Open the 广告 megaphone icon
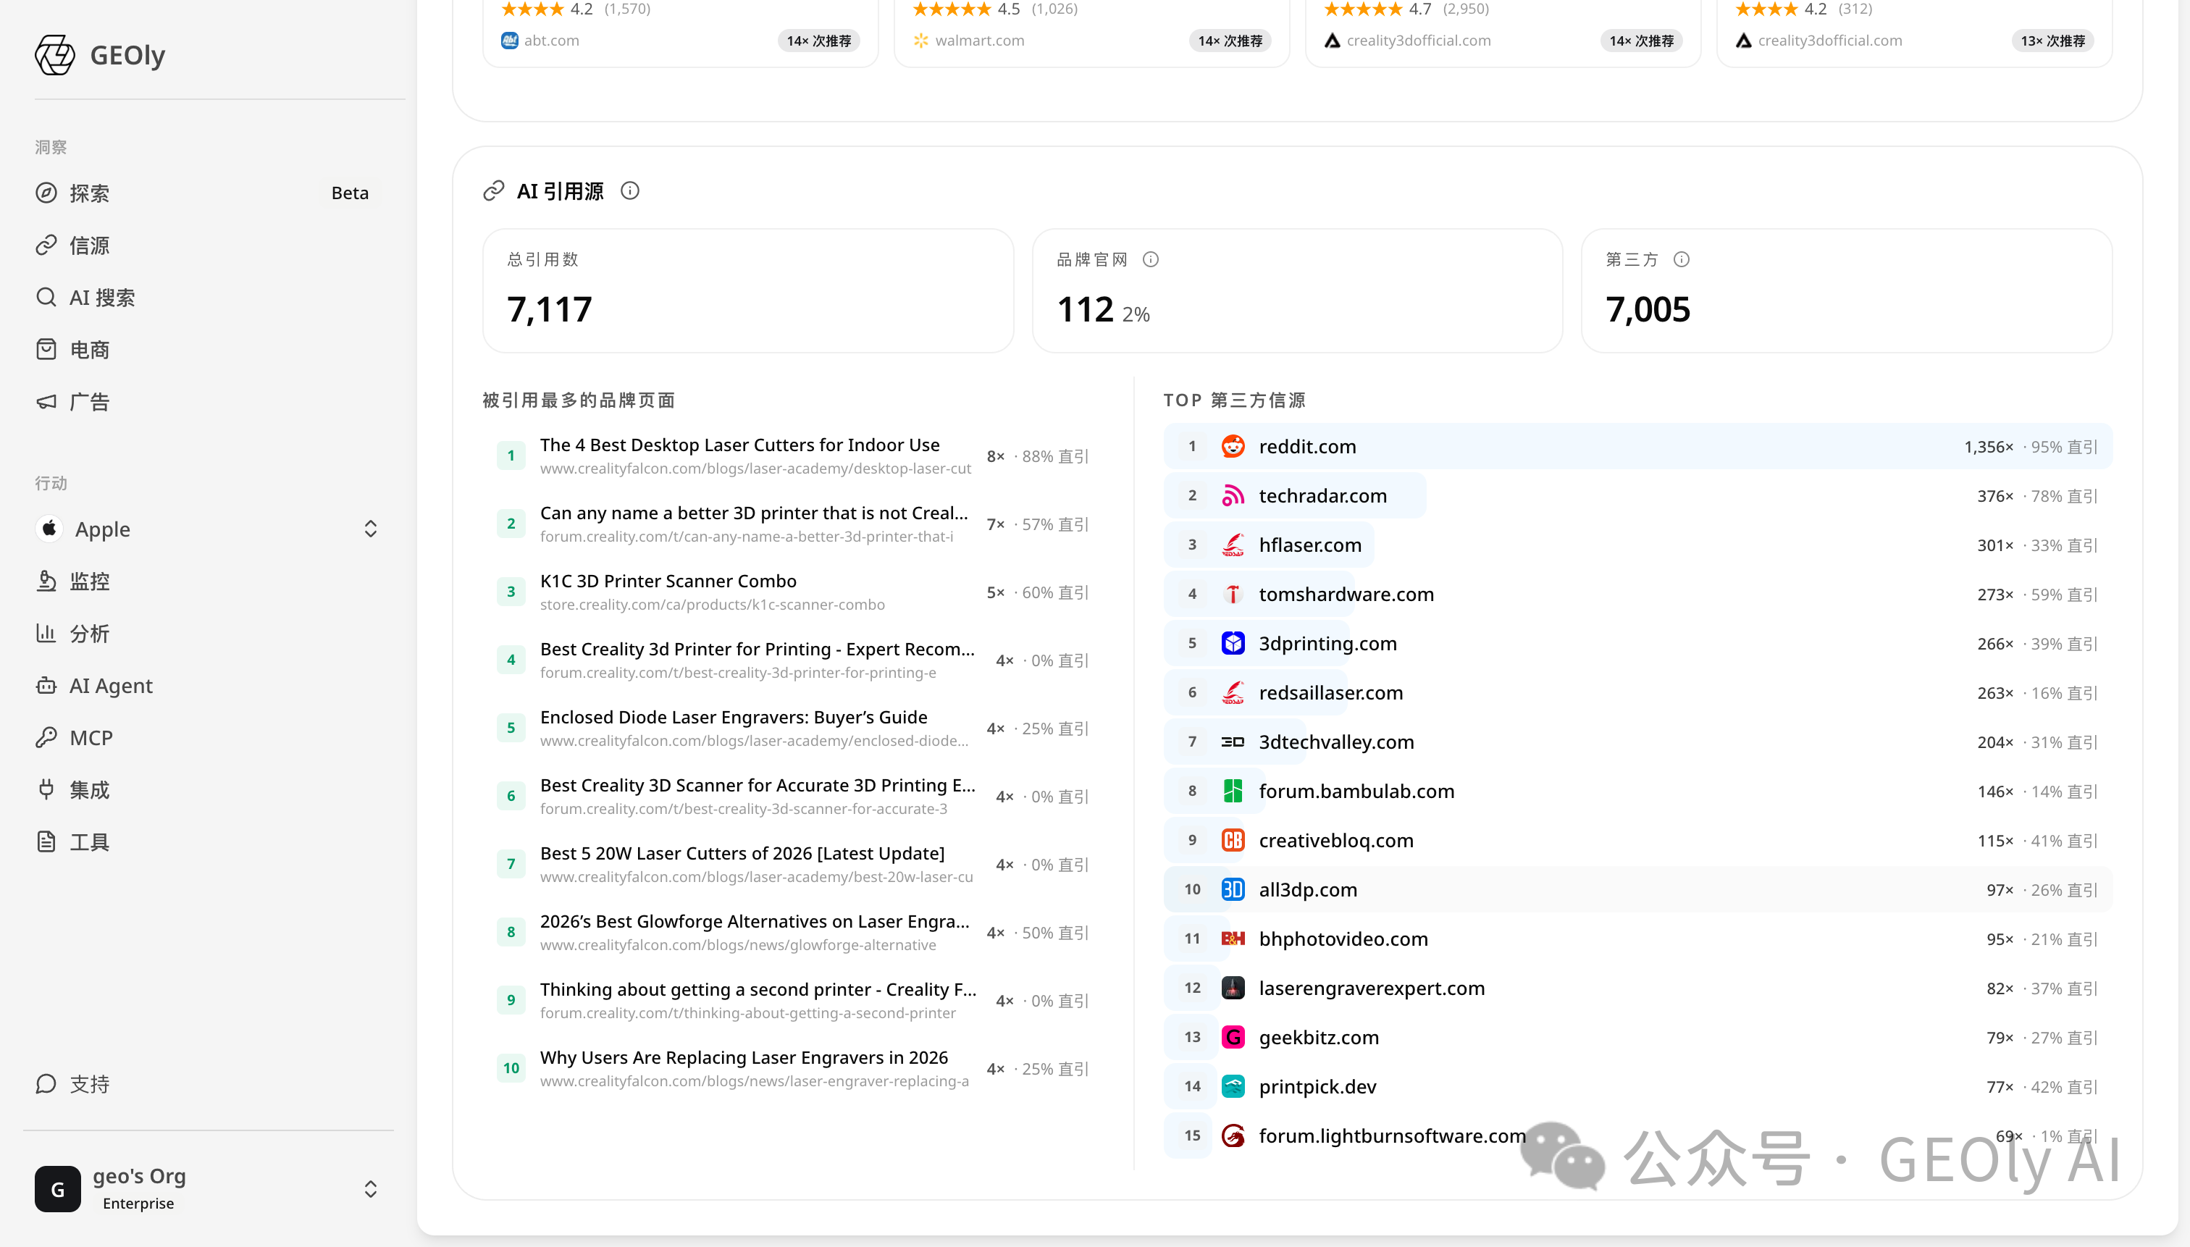The height and width of the screenshot is (1247, 2190). (46, 402)
